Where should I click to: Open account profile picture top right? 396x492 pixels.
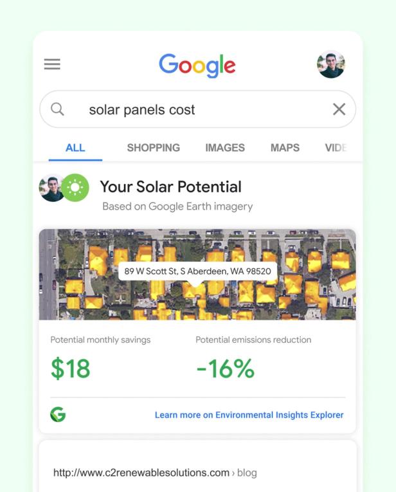[x=331, y=64]
